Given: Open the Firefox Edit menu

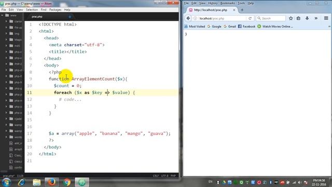Looking at the screenshot, I should (x=193, y=3).
